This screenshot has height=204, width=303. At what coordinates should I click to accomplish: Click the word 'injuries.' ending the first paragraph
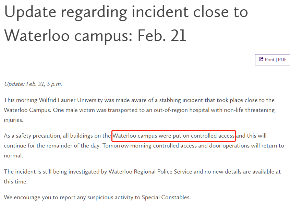point(13,120)
